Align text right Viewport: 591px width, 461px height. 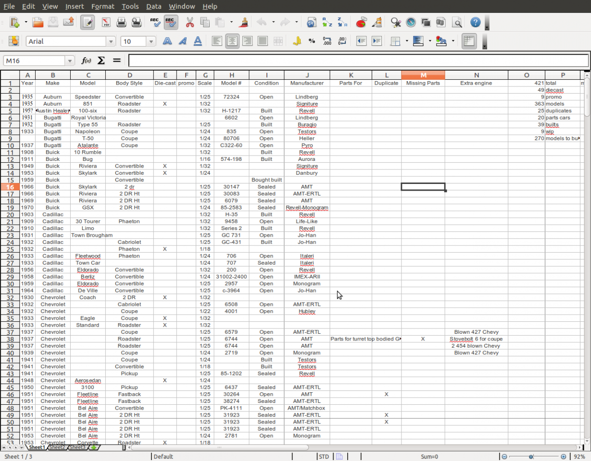(x=247, y=41)
